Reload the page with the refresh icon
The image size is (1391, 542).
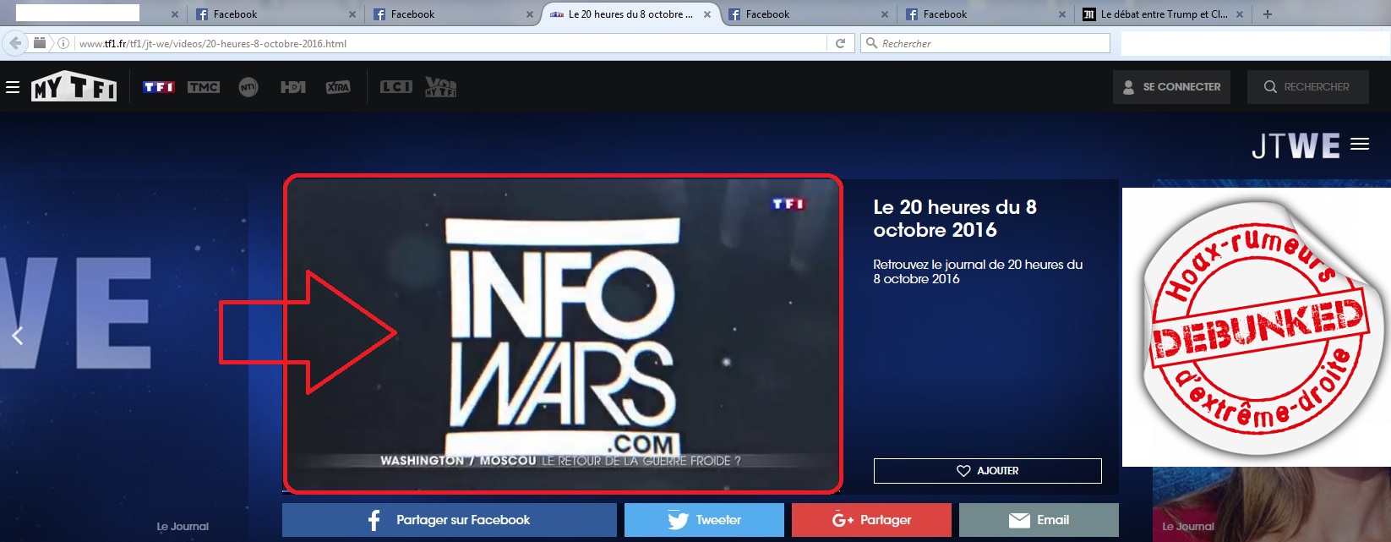pyautogui.click(x=840, y=43)
